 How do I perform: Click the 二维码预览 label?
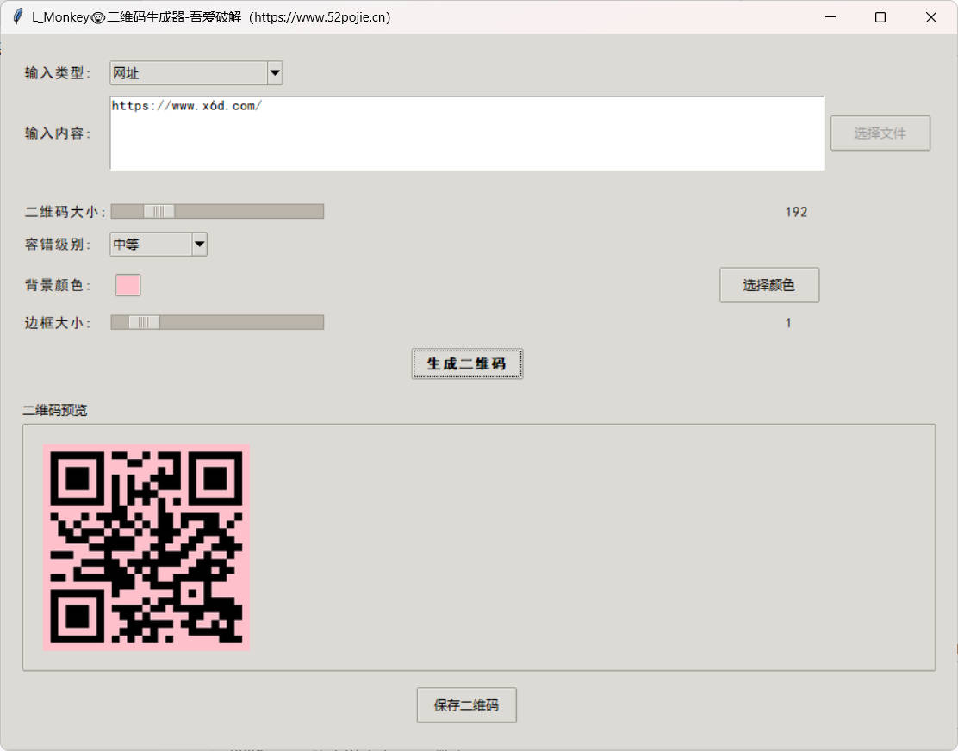coord(55,410)
